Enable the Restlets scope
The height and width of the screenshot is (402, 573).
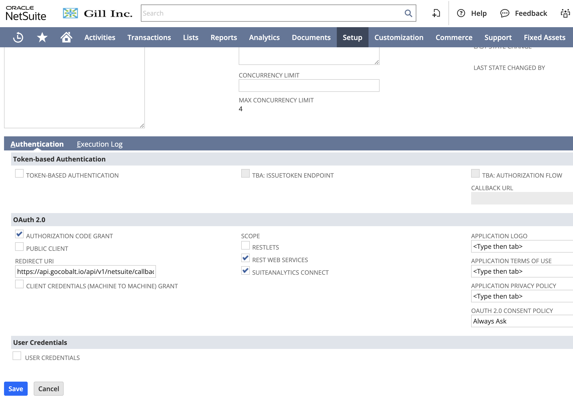tap(245, 245)
